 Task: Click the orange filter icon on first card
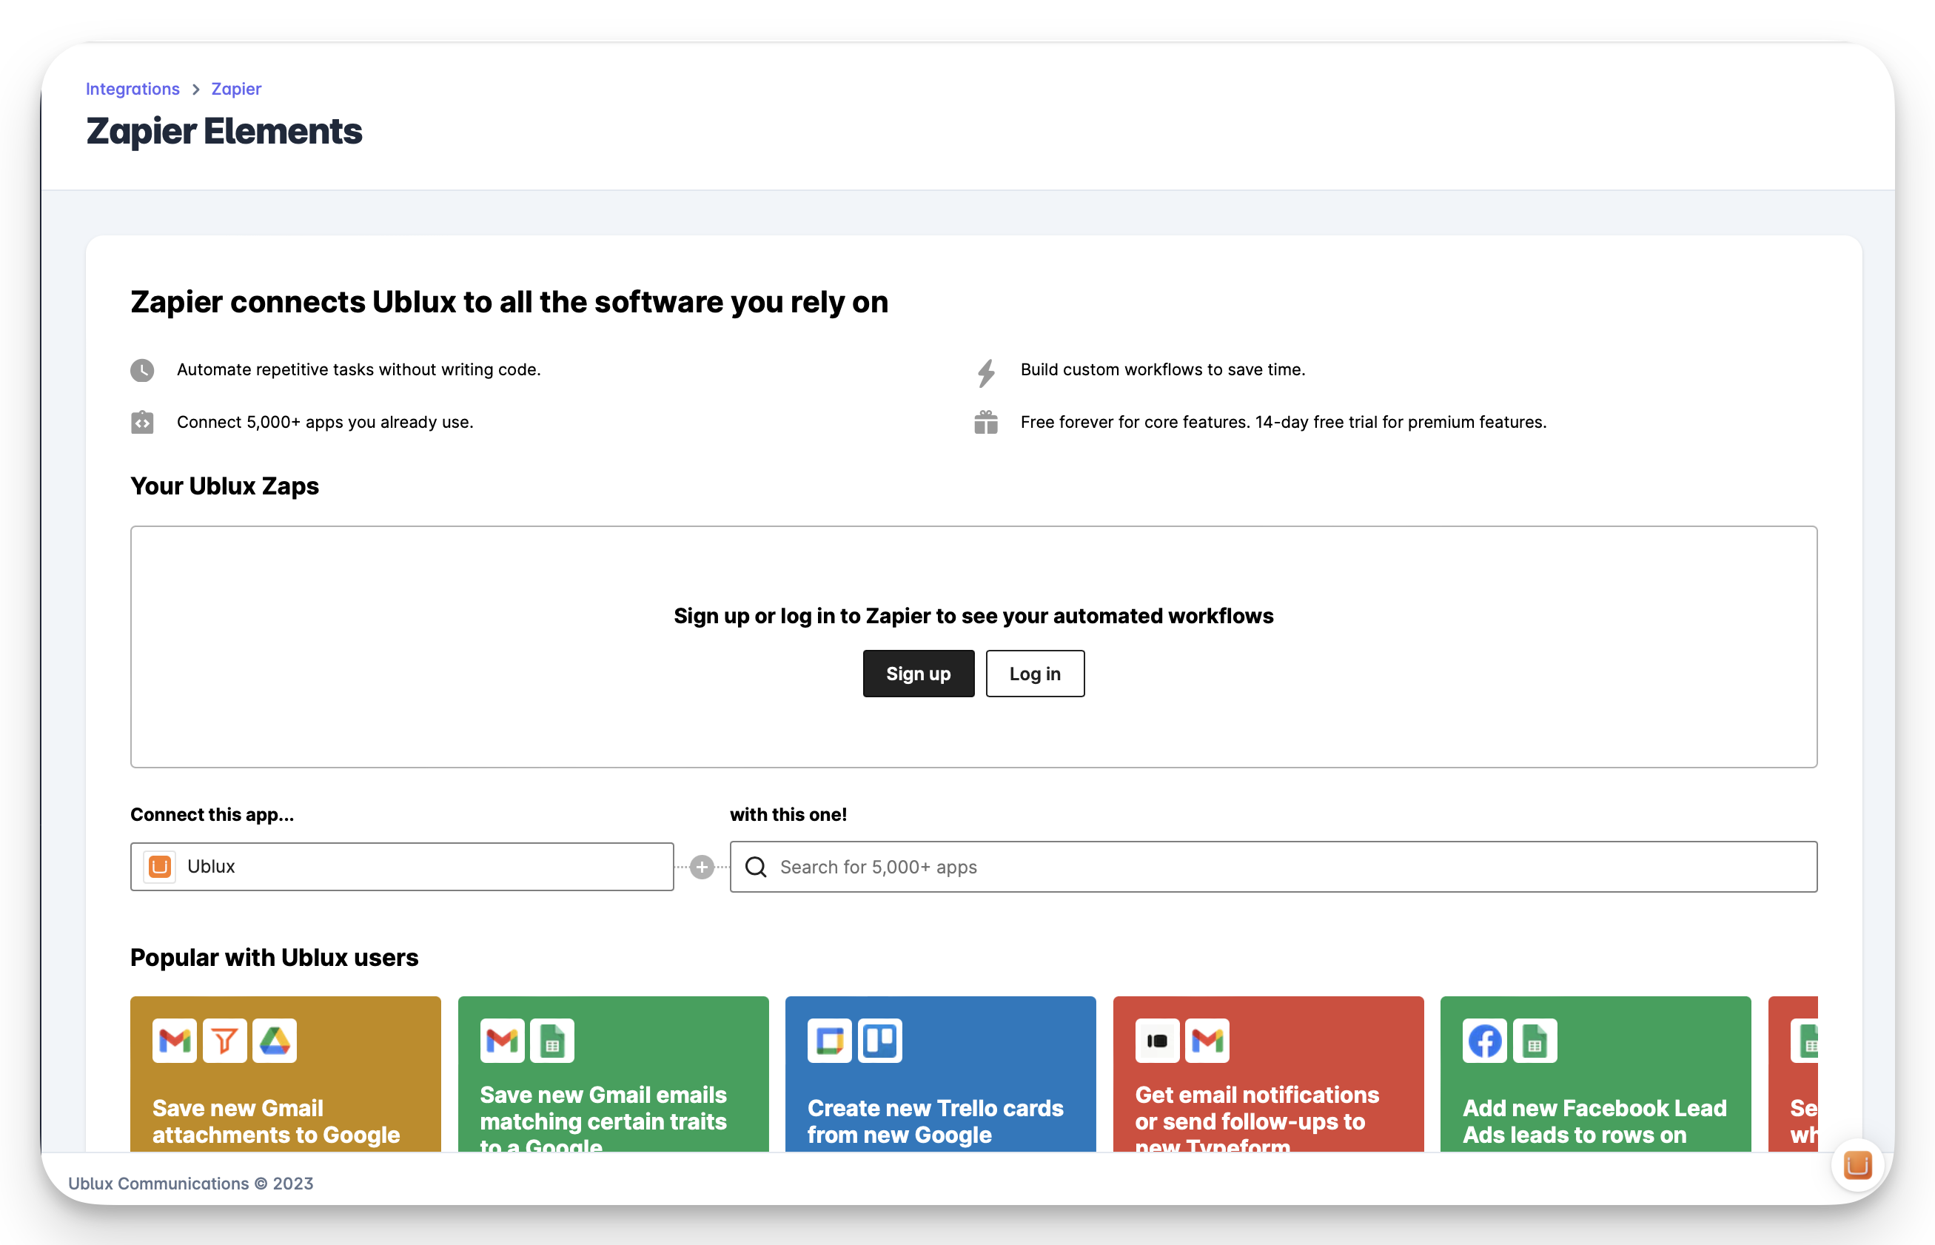[225, 1041]
